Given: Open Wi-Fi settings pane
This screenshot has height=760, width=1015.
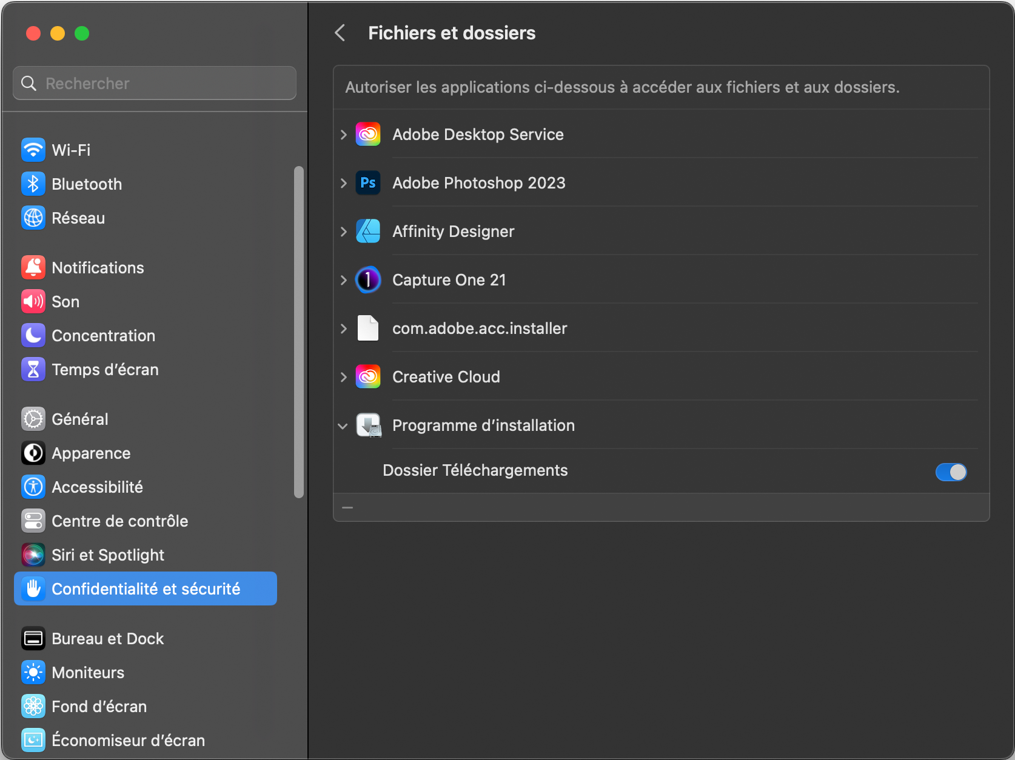Looking at the screenshot, I should (146, 150).
